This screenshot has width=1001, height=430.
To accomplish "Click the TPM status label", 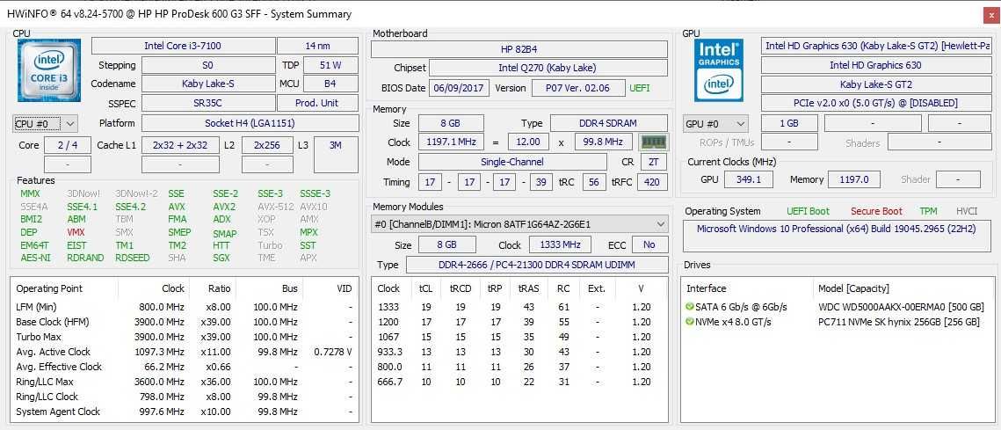I will click(x=928, y=211).
